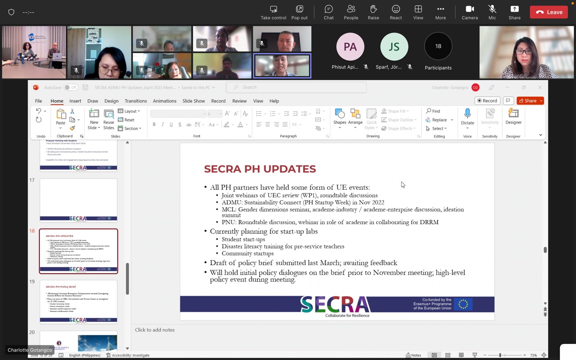The image size is (576, 360).
Task: Expand the Section dropdown
Action: pos(130,128)
